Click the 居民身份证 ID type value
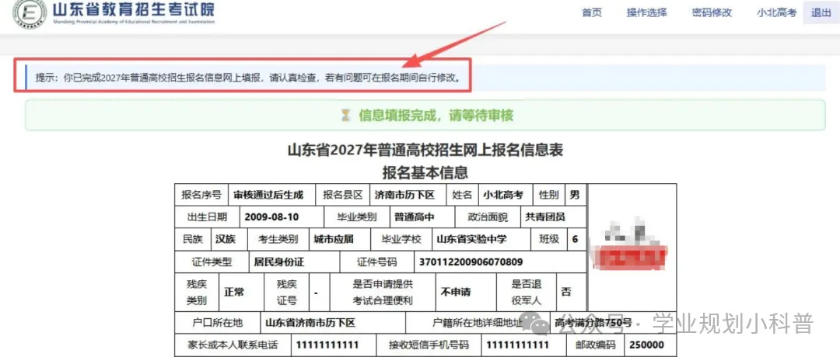The image size is (840, 357). click(279, 262)
